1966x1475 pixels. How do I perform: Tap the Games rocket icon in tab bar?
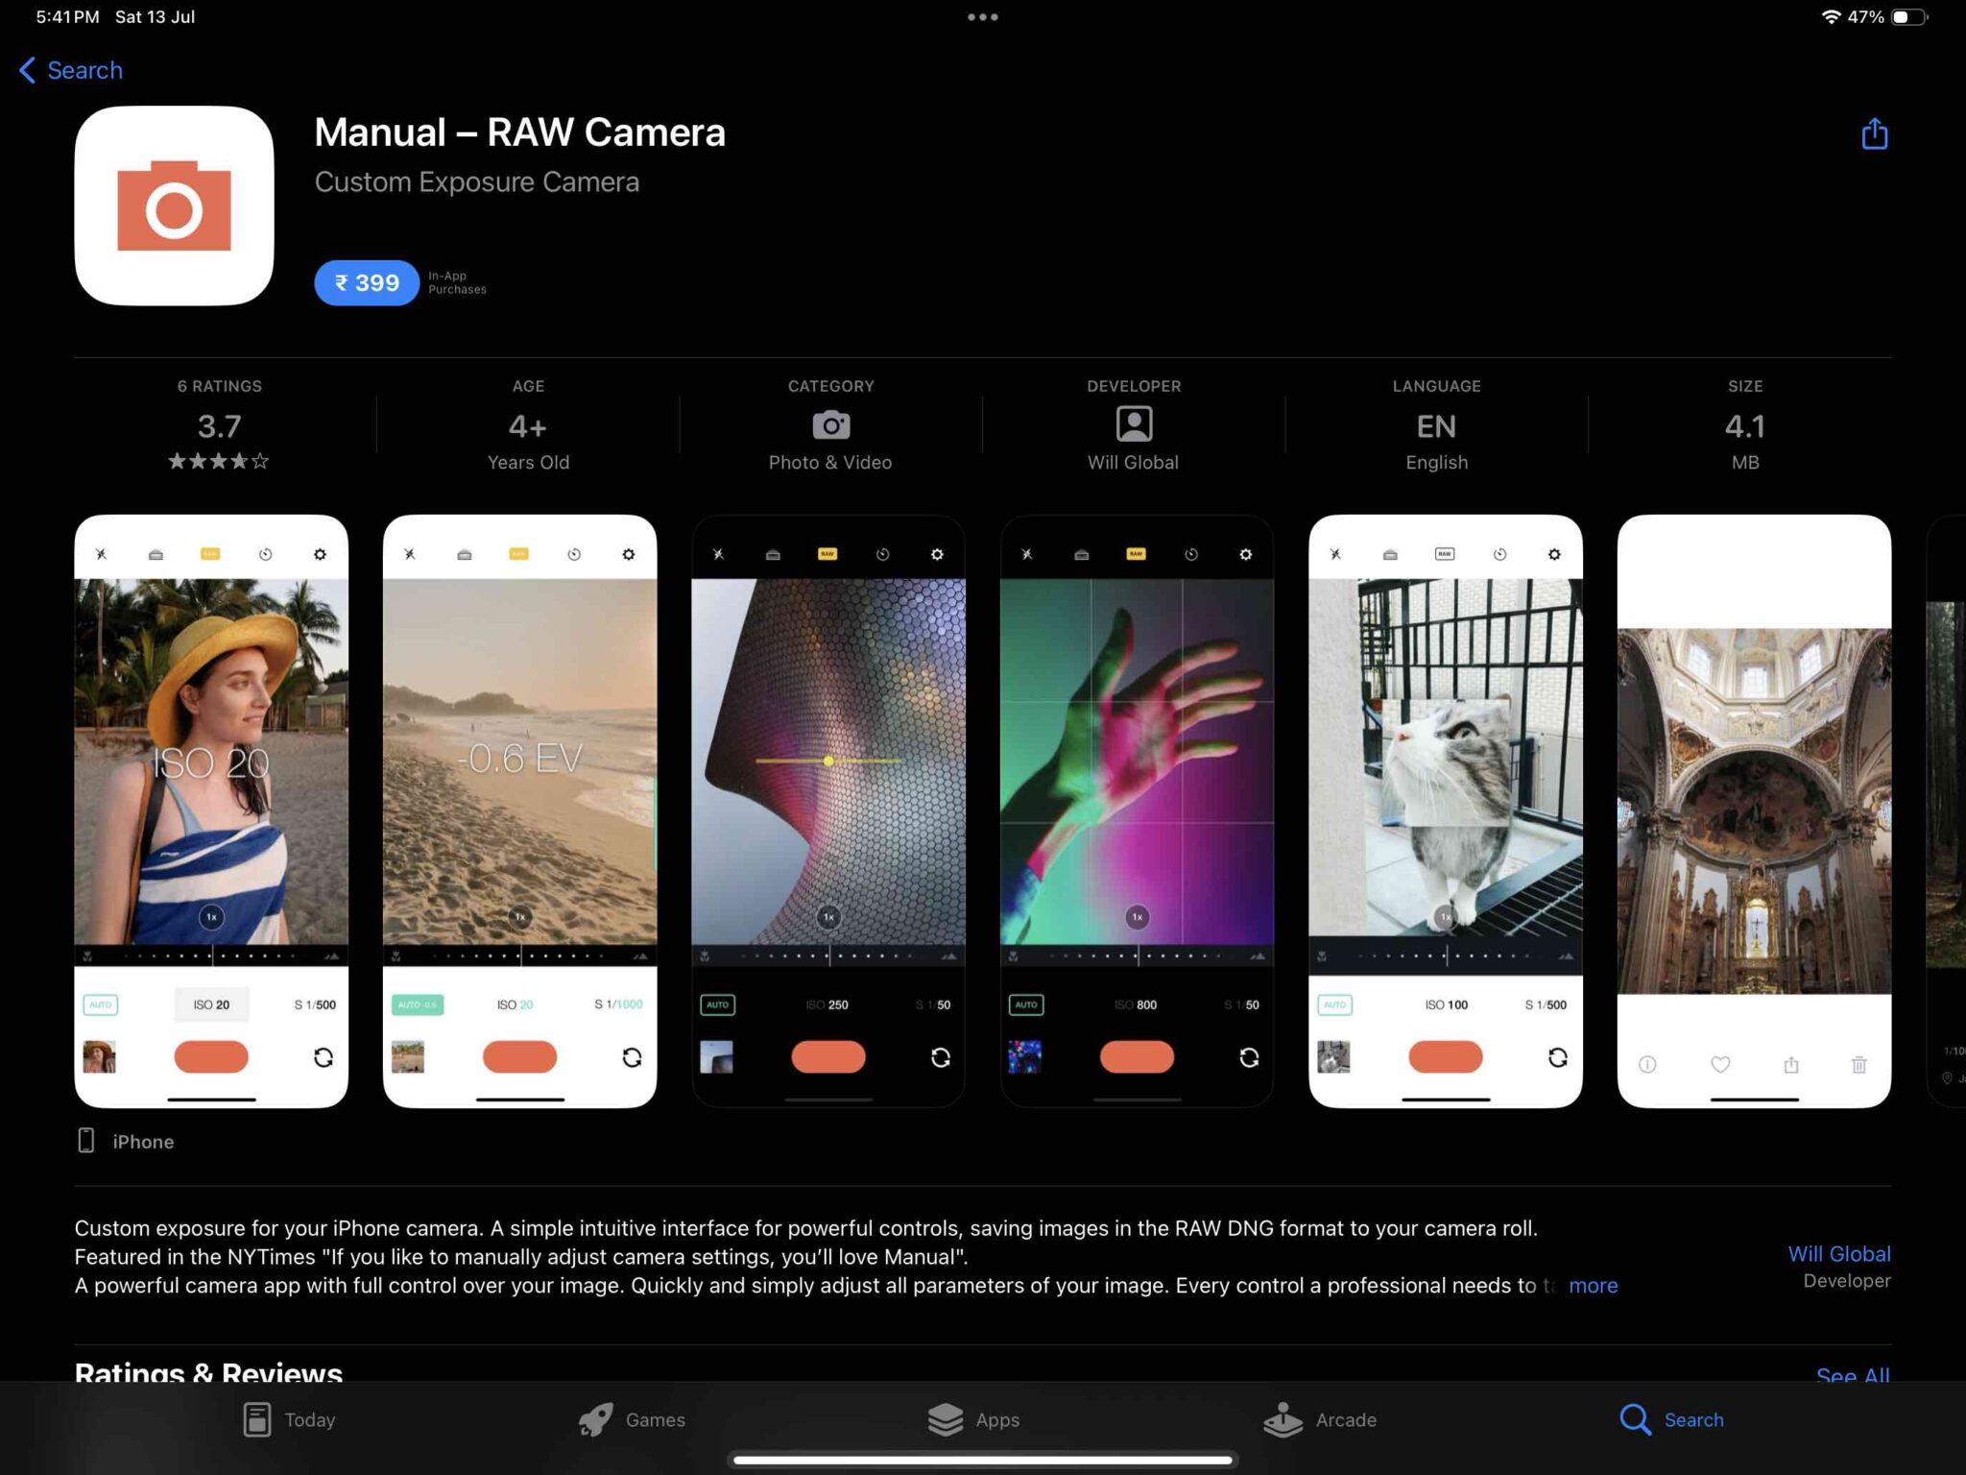pyautogui.click(x=595, y=1419)
